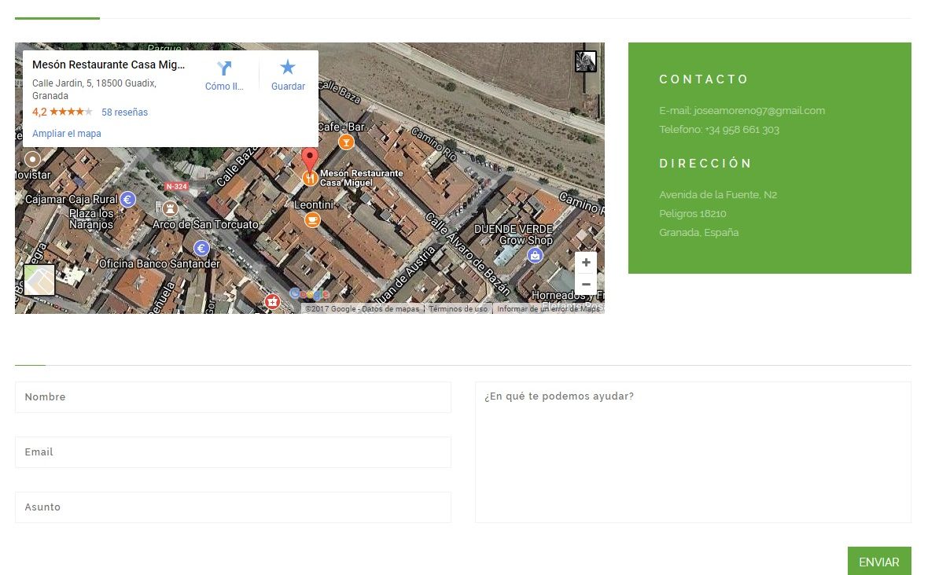This screenshot has width=950, height=575.
Task: Click into the Email input field
Action: point(233,452)
